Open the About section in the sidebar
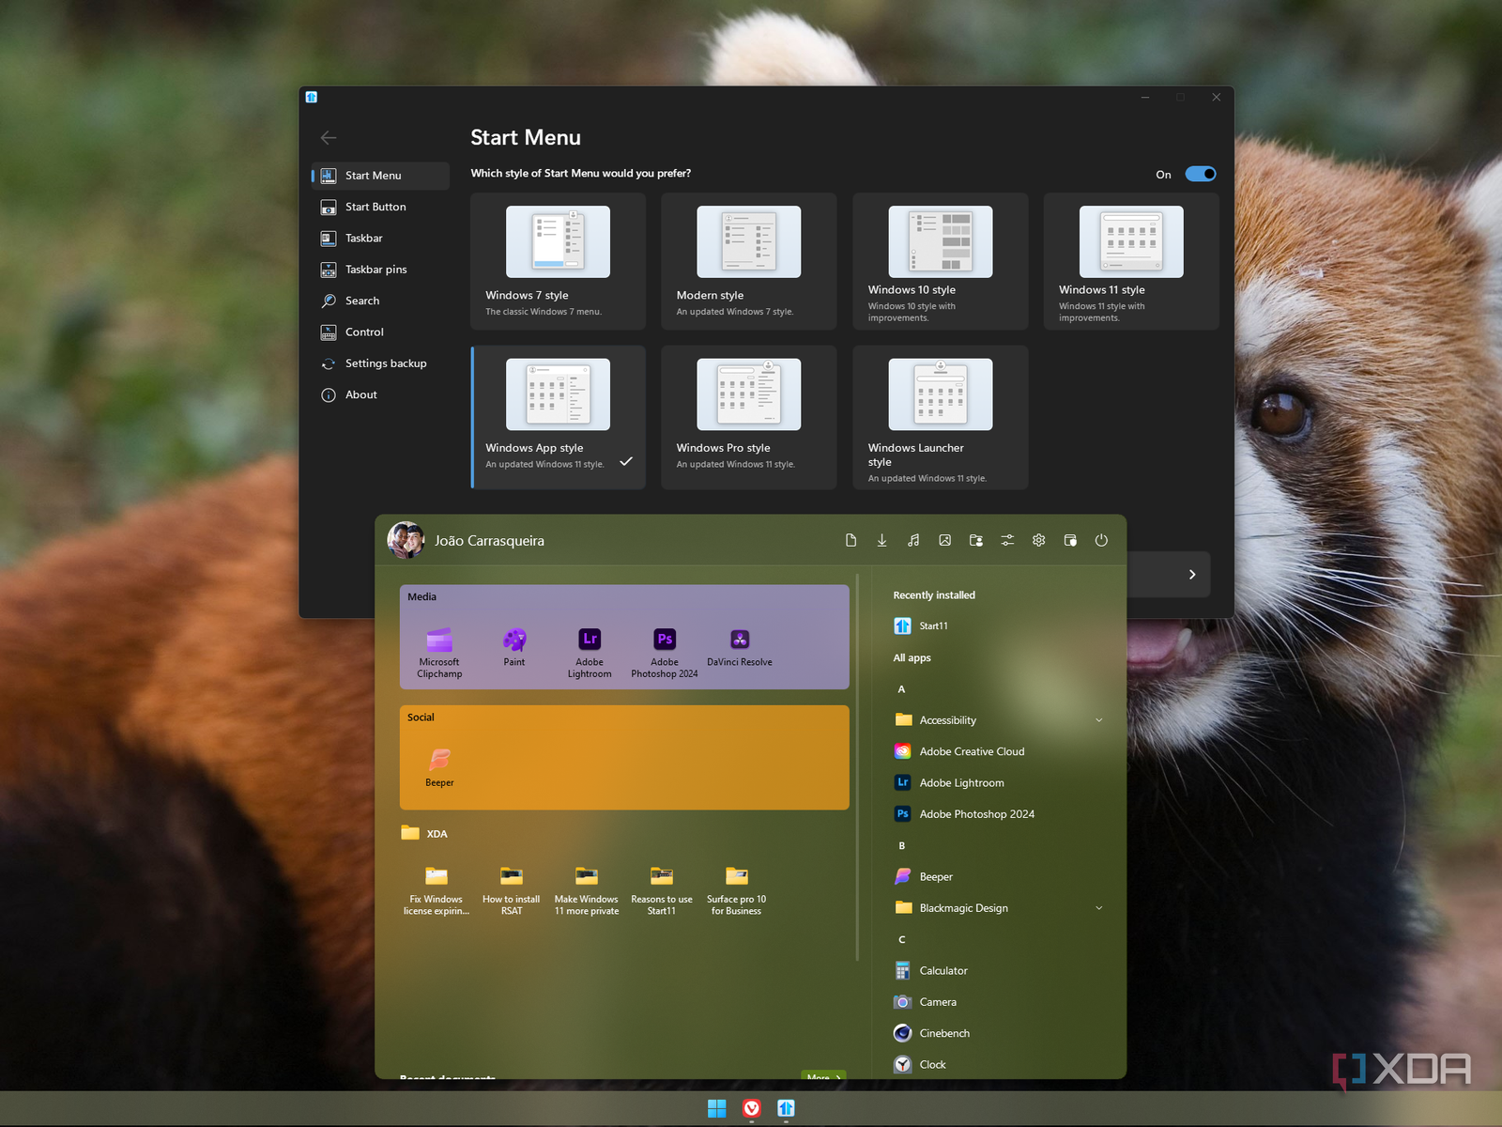Viewport: 1502px width, 1127px height. point(380,394)
